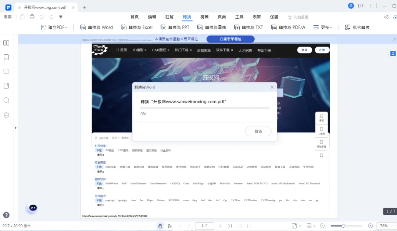Click 批次轉換 button
Viewport: 397px width, 231px height.
(358, 27)
